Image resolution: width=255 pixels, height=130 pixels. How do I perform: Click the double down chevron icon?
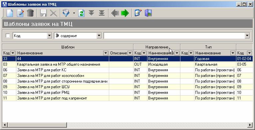point(92,13)
